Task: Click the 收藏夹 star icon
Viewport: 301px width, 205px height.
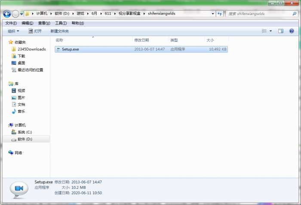Action: 11,42
